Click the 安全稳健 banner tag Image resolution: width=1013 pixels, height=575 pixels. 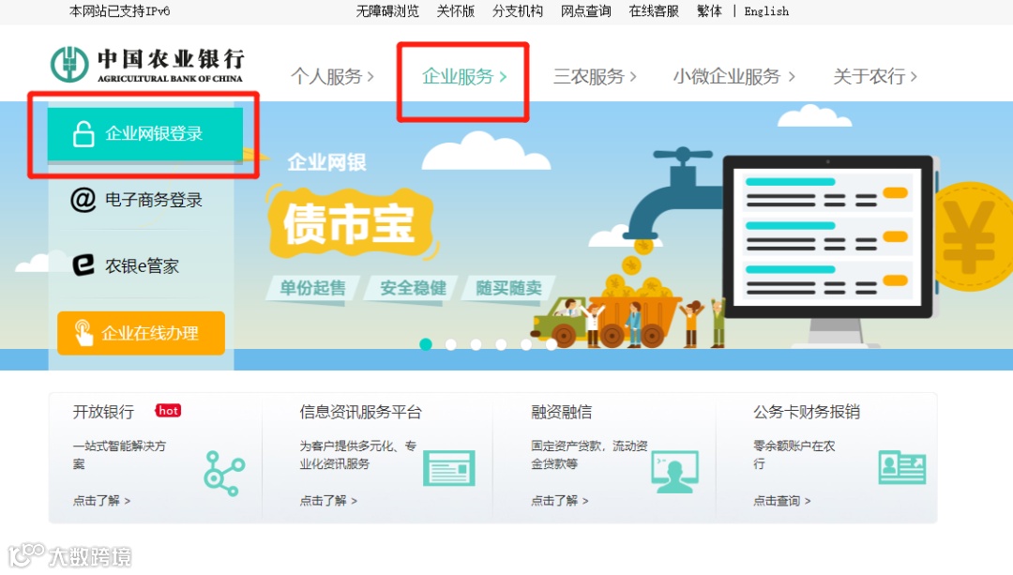(x=413, y=287)
